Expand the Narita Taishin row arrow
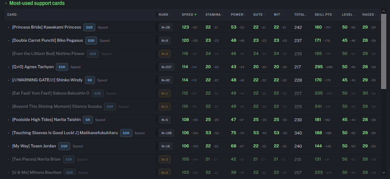The height and width of the screenshot is (179, 390). point(9,120)
